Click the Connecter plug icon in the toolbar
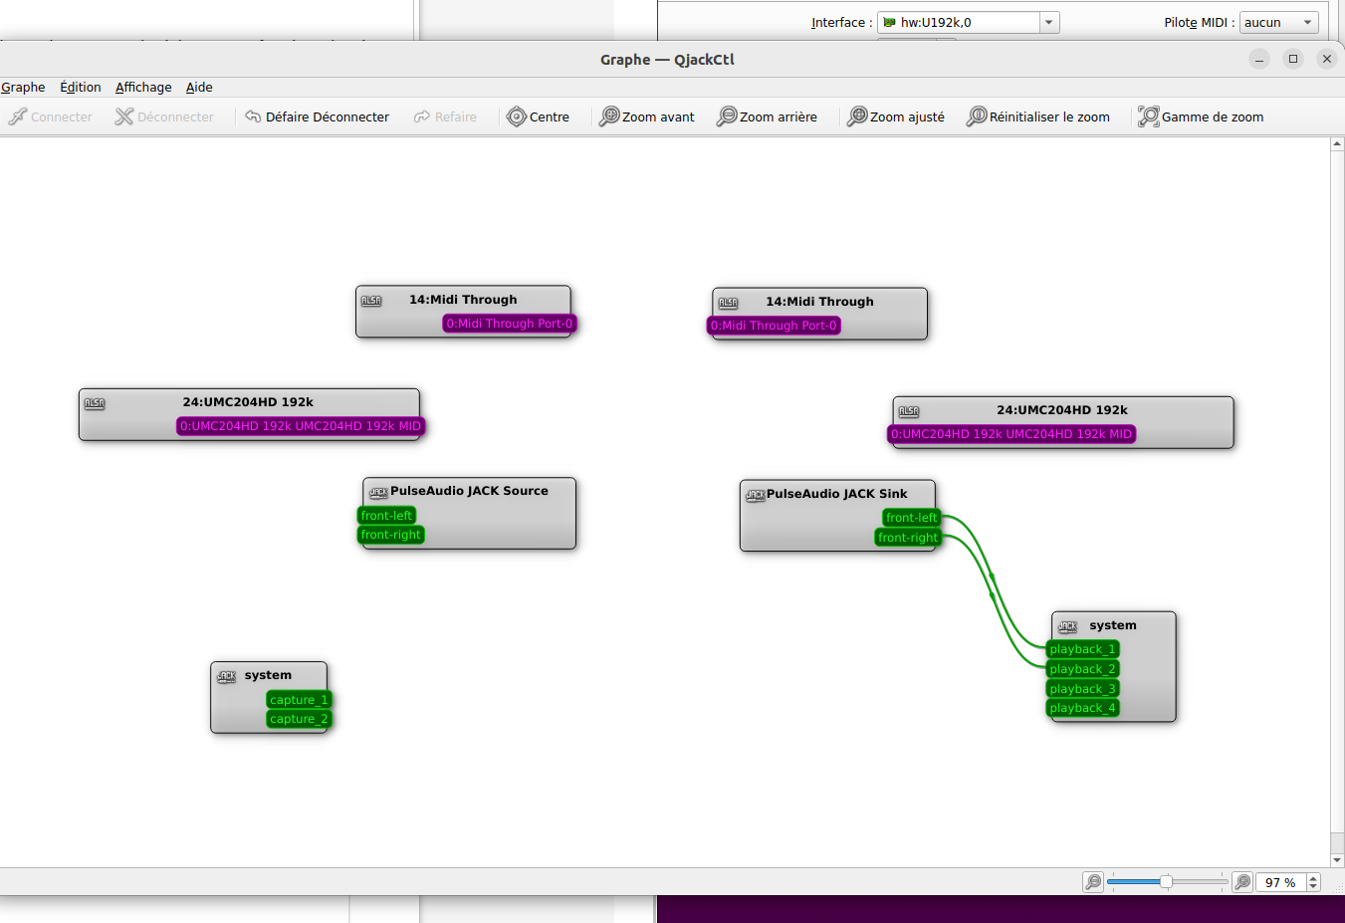The width and height of the screenshot is (1345, 923). tap(18, 116)
